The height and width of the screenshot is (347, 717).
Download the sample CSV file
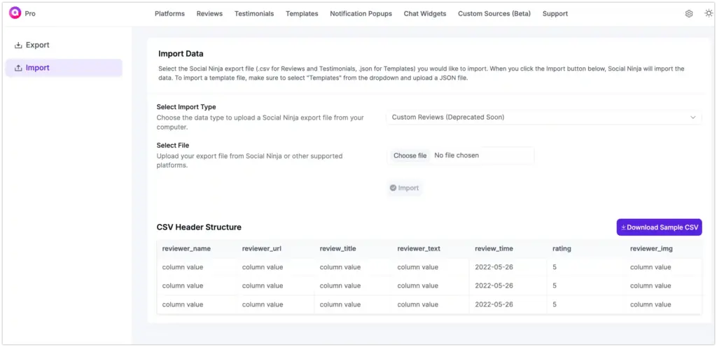659,227
